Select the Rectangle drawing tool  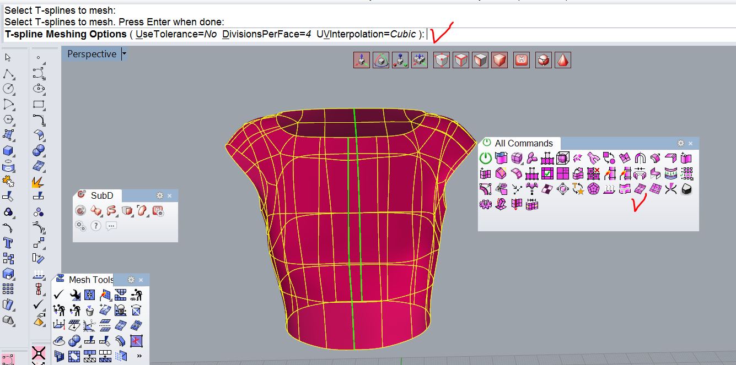tap(39, 104)
